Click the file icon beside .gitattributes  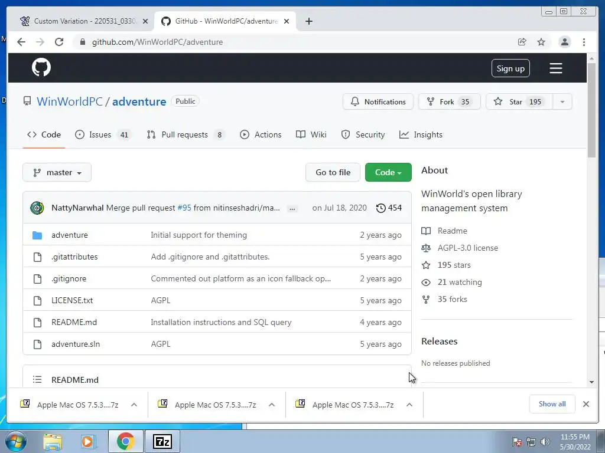tap(37, 257)
